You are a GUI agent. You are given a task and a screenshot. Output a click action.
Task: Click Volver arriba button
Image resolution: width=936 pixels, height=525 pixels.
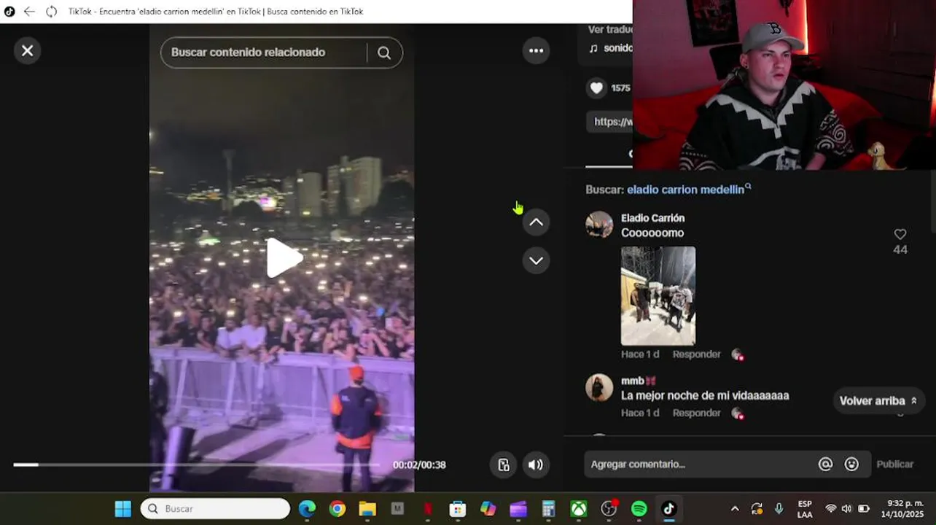[x=878, y=400]
